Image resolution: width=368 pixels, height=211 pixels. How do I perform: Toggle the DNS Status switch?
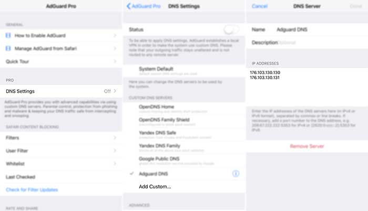[x=231, y=29]
